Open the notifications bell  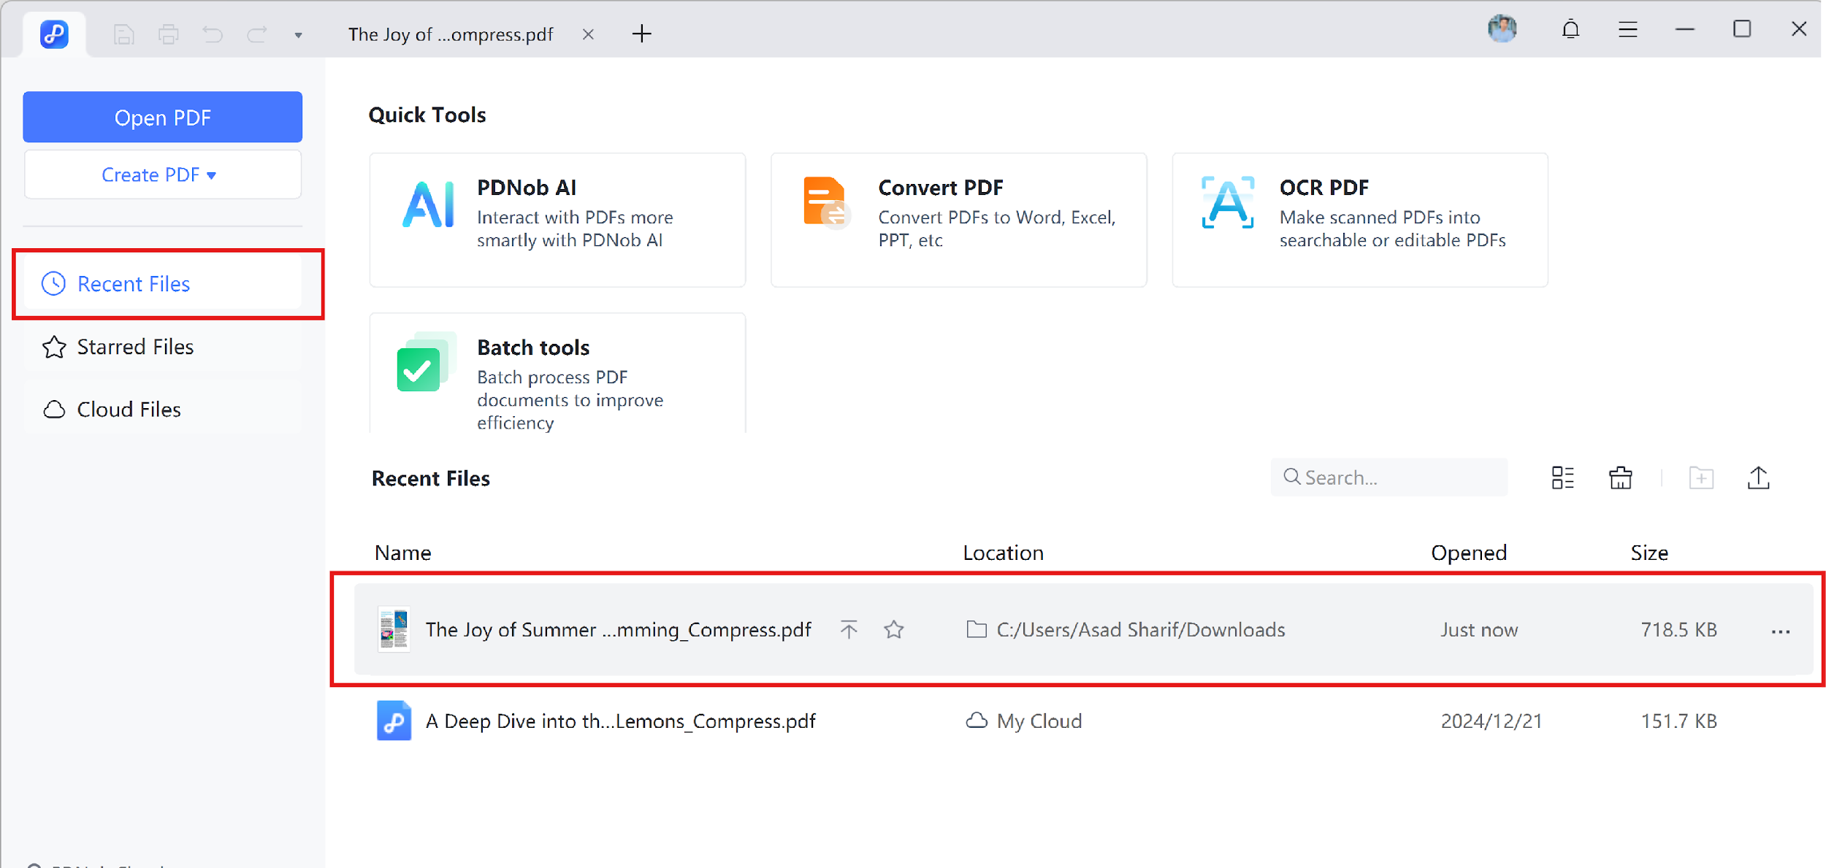pos(1570,29)
